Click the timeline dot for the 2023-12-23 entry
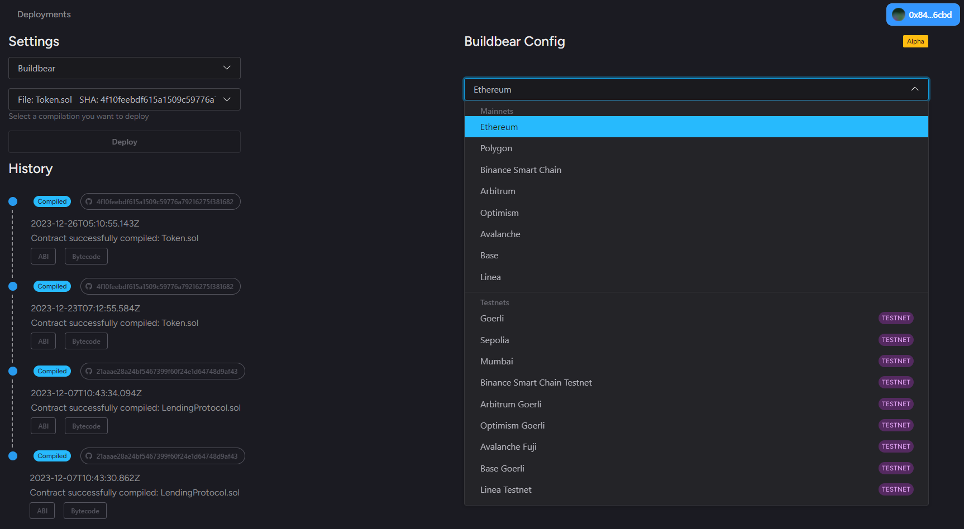This screenshot has width=964, height=529. pyautogui.click(x=13, y=286)
